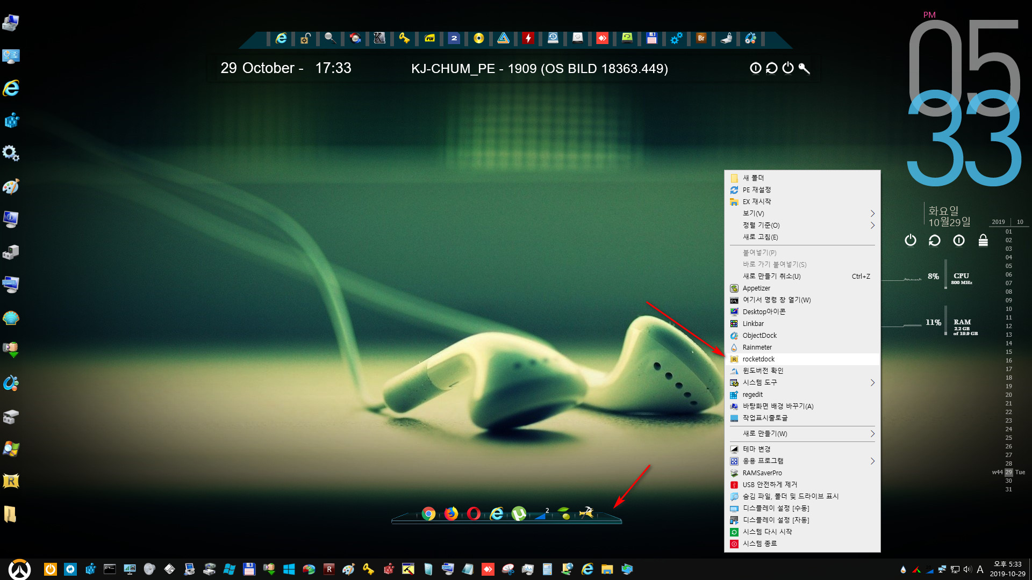This screenshot has width=1032, height=580.
Task: Choose ObjectDock from the context menu
Action: 802,335
